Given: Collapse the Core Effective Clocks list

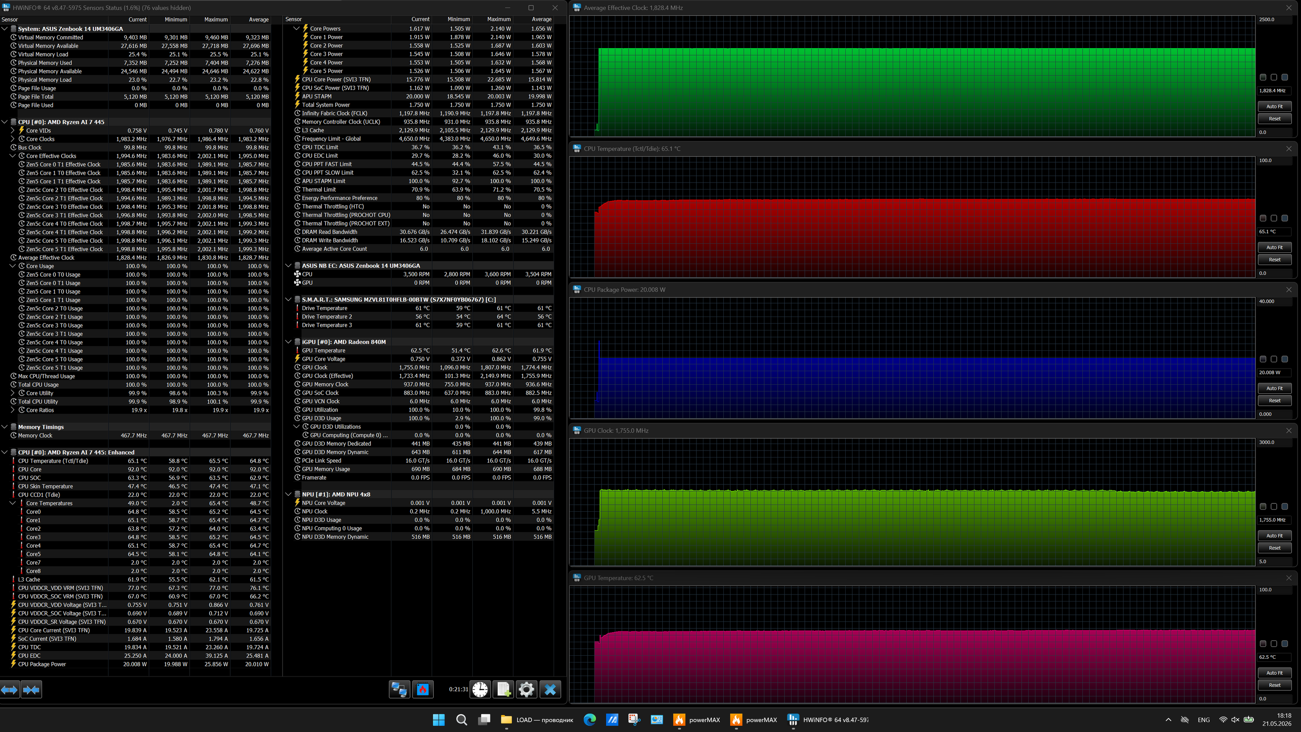Looking at the screenshot, I should click(x=13, y=156).
